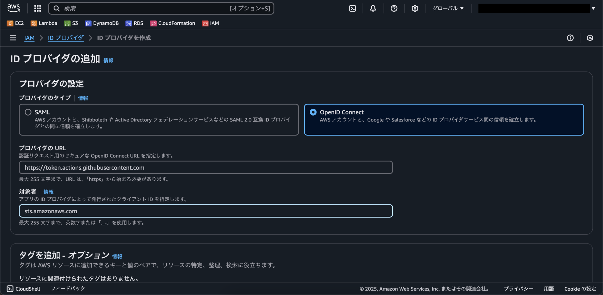Open the RDS service shortcut

[x=134, y=23]
